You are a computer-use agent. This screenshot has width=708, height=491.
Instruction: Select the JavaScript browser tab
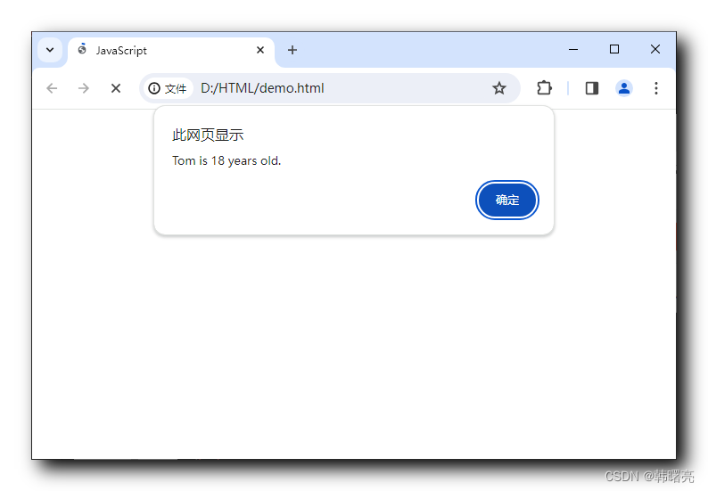(170, 51)
